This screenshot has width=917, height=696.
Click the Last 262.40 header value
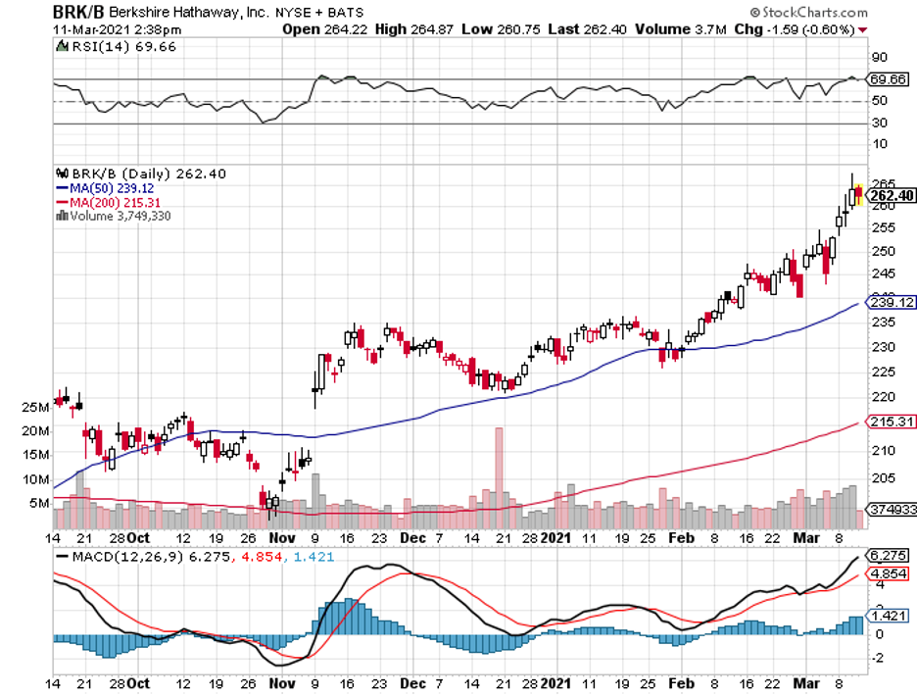[587, 29]
